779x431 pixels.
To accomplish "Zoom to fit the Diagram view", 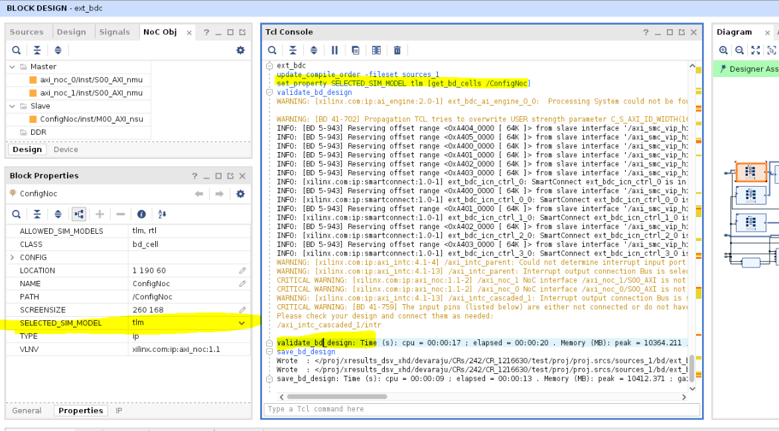I will [x=755, y=50].
